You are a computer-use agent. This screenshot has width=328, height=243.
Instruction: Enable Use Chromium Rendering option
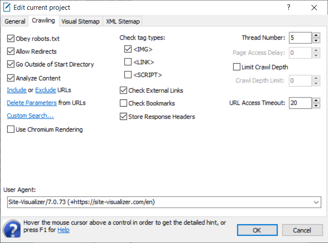tap(11, 130)
